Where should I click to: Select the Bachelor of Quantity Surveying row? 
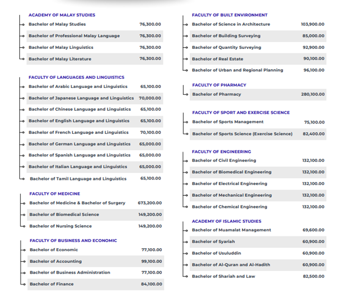coord(258,47)
